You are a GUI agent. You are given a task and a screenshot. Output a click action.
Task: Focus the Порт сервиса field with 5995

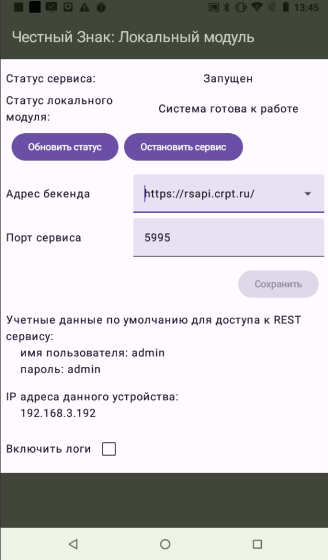[228, 238]
